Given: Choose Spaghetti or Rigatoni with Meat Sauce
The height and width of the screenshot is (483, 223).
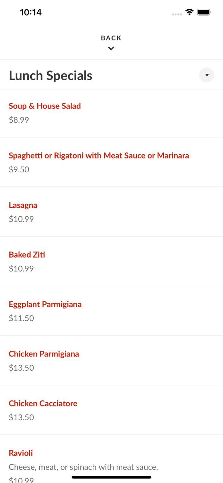Looking at the screenshot, I should (x=99, y=156).
